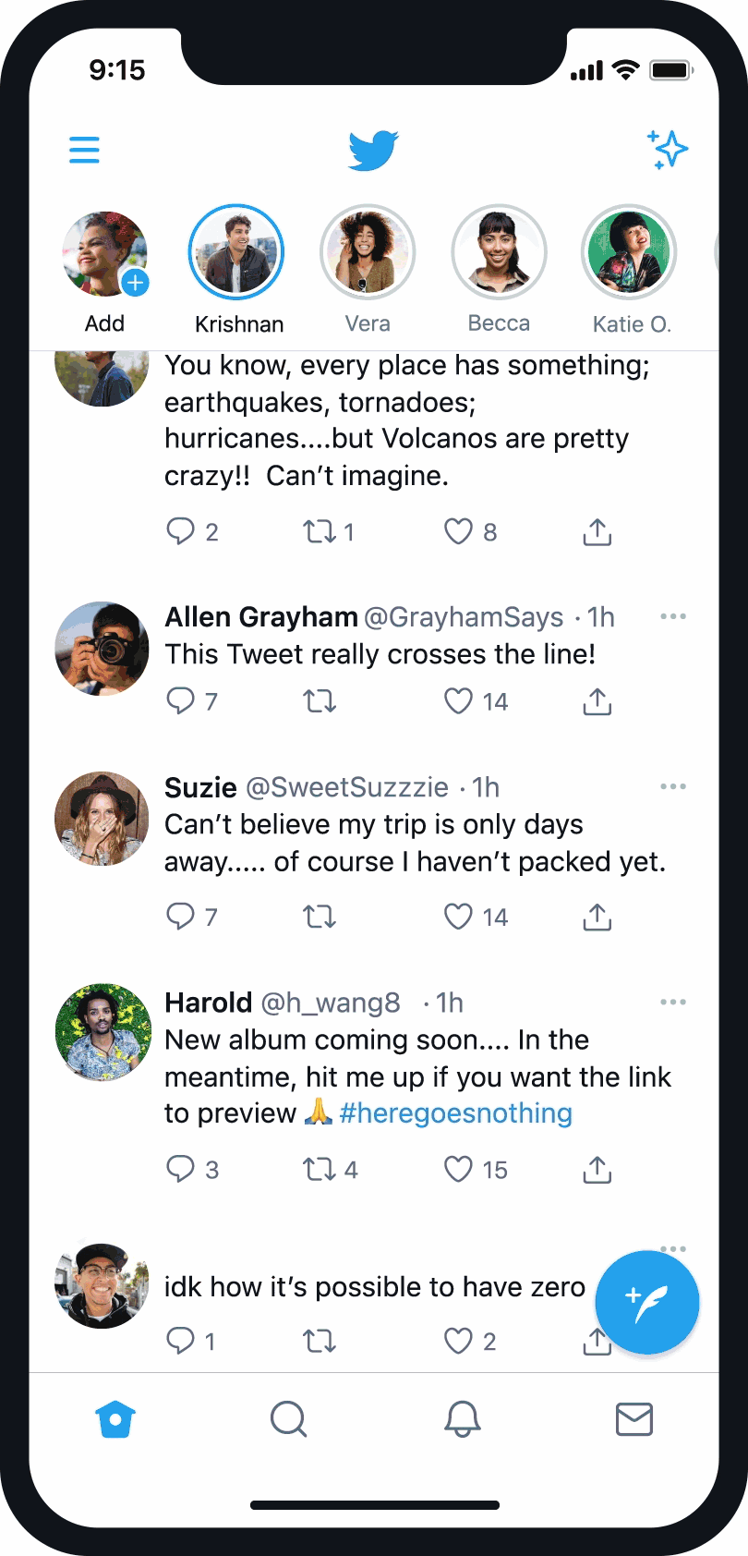Viewport: 748px width, 1556px height.
Task: Open the Notifications bell tab
Action: [x=463, y=1418]
